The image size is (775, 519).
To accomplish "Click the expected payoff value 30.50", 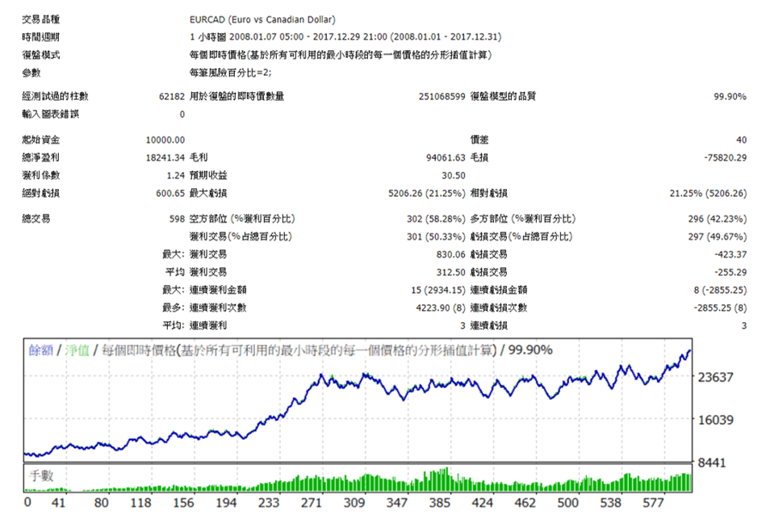I will (x=454, y=175).
